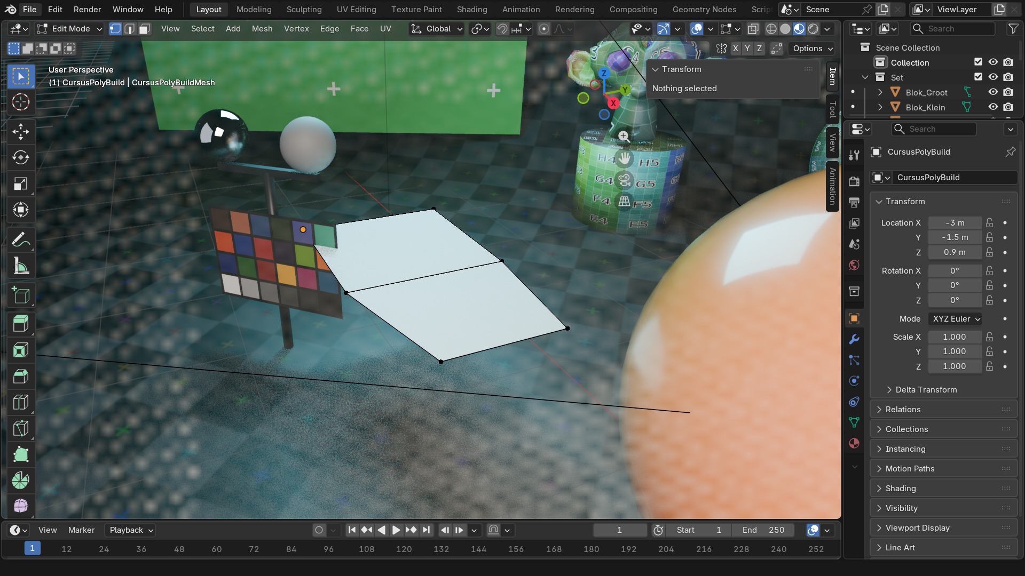Click the End frame 250 field

tap(763, 530)
